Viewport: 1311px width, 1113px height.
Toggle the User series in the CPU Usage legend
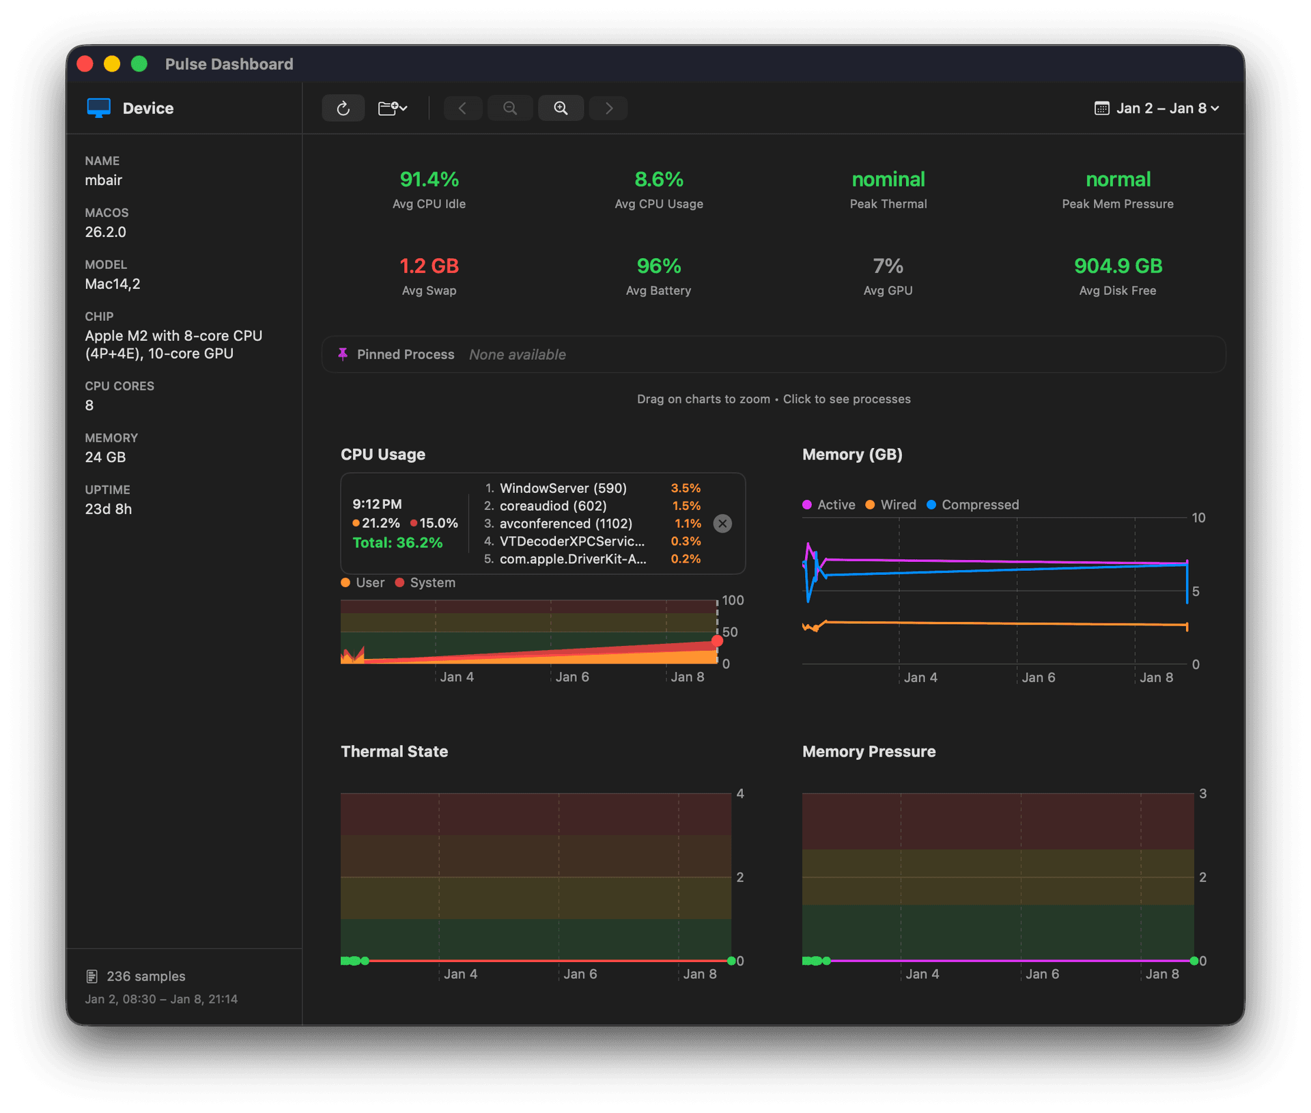coord(362,582)
